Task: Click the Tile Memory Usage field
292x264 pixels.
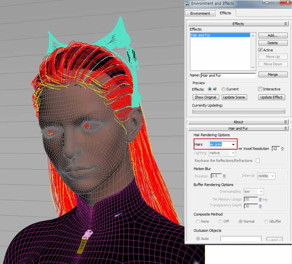Action: (251, 199)
